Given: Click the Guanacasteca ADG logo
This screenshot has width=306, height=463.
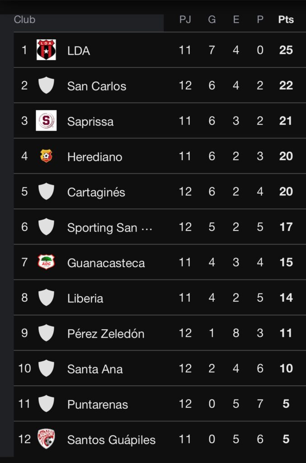Looking at the screenshot, I should [46, 262].
